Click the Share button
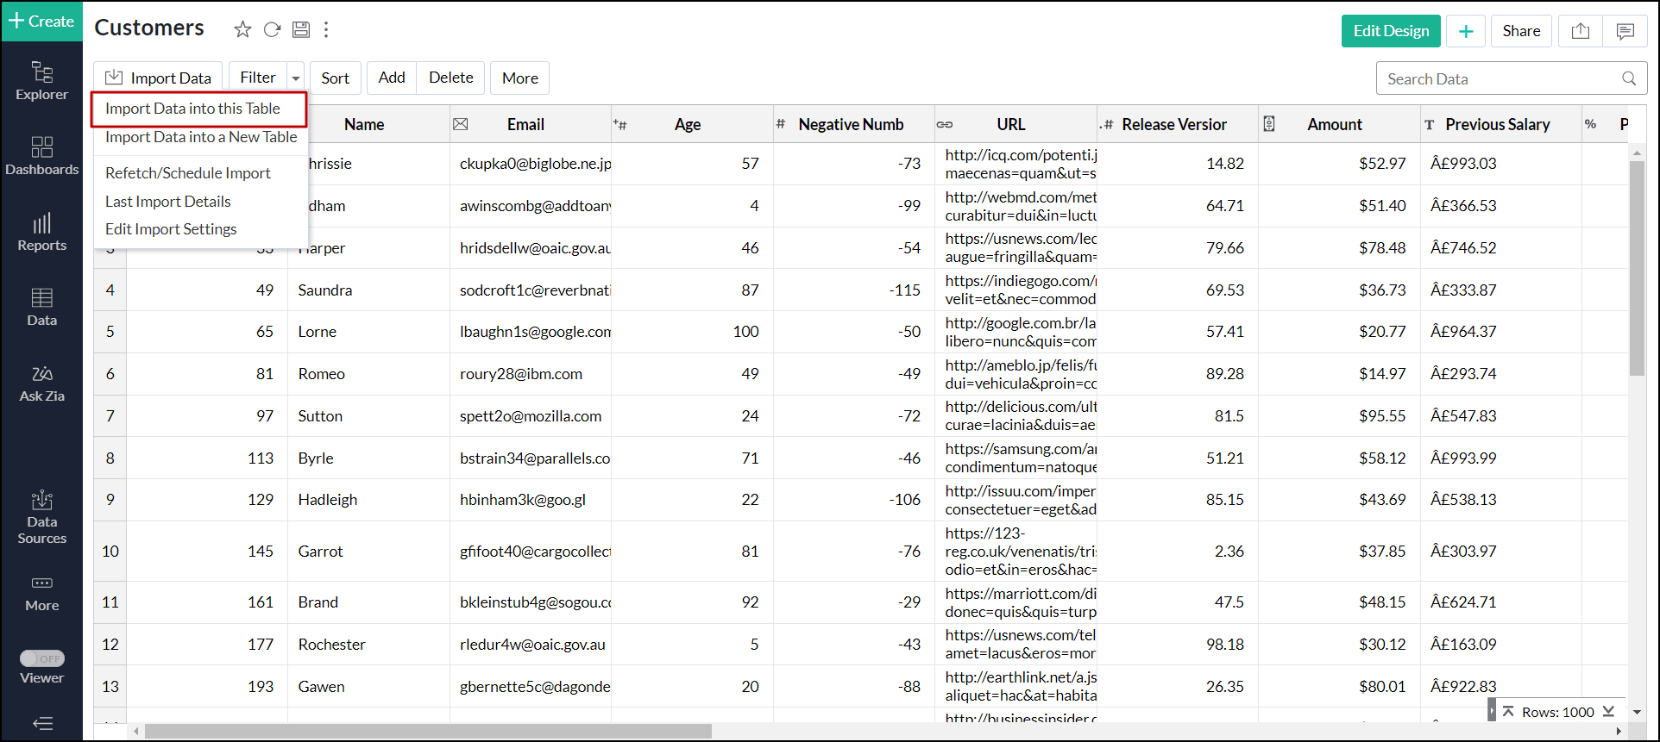 (1520, 32)
